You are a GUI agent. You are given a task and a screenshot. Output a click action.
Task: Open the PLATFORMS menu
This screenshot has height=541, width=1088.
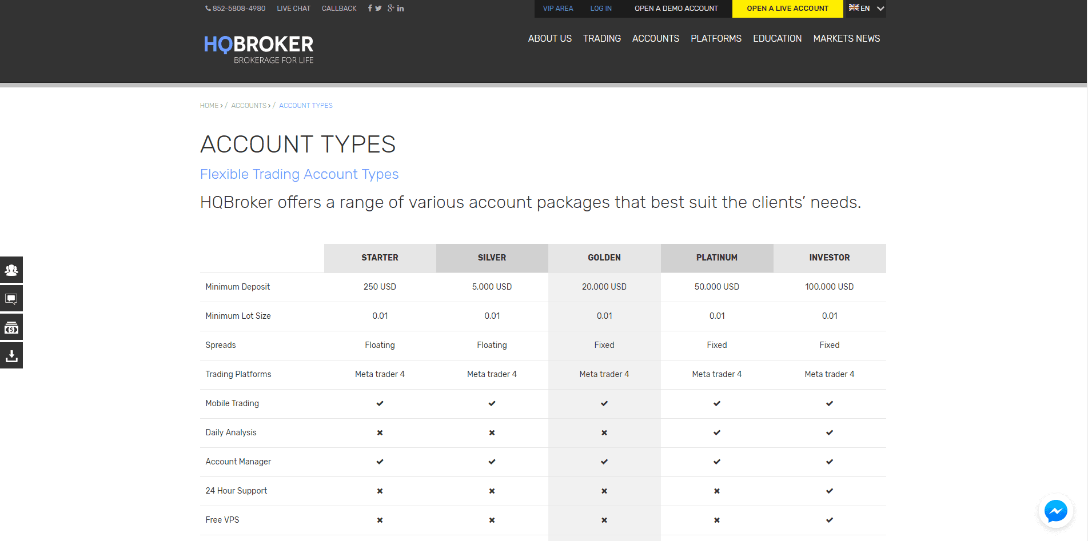(716, 38)
